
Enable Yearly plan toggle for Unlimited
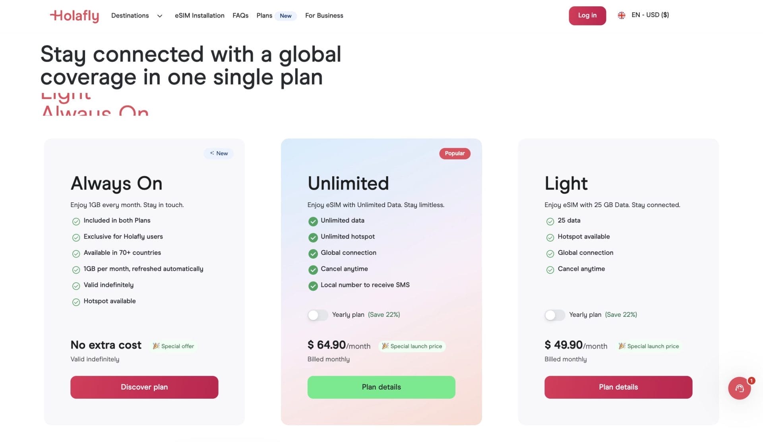318,315
